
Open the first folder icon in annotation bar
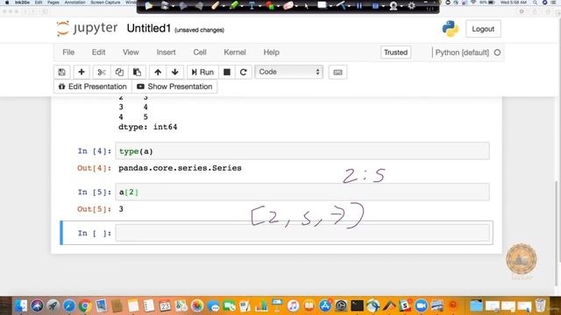click(x=148, y=6)
